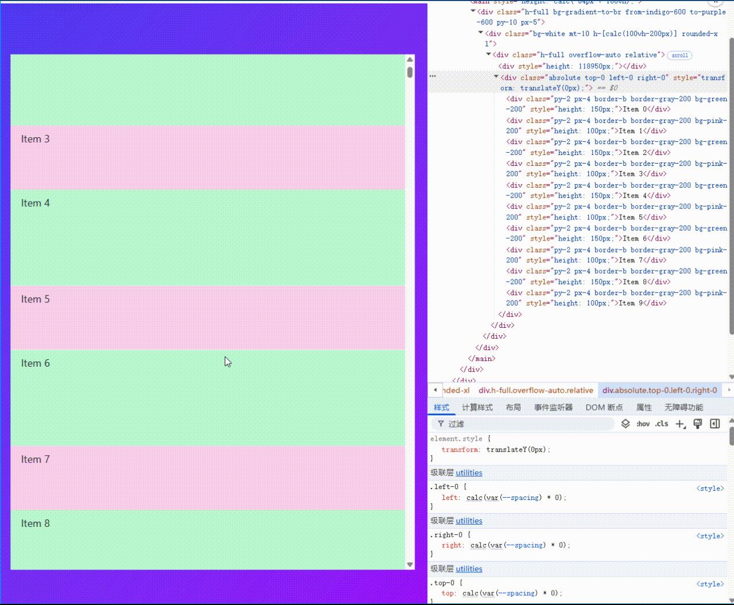
Task: Click the transform property name in element.style
Action: (460, 450)
